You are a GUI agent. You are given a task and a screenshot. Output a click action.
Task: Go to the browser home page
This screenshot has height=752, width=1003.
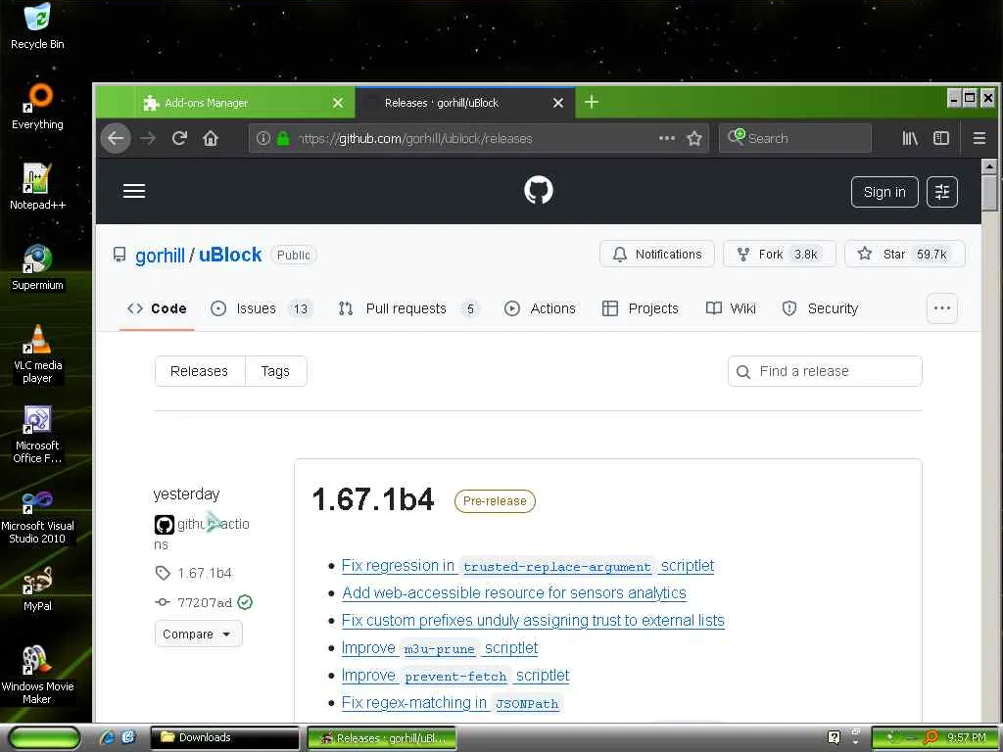click(x=211, y=138)
